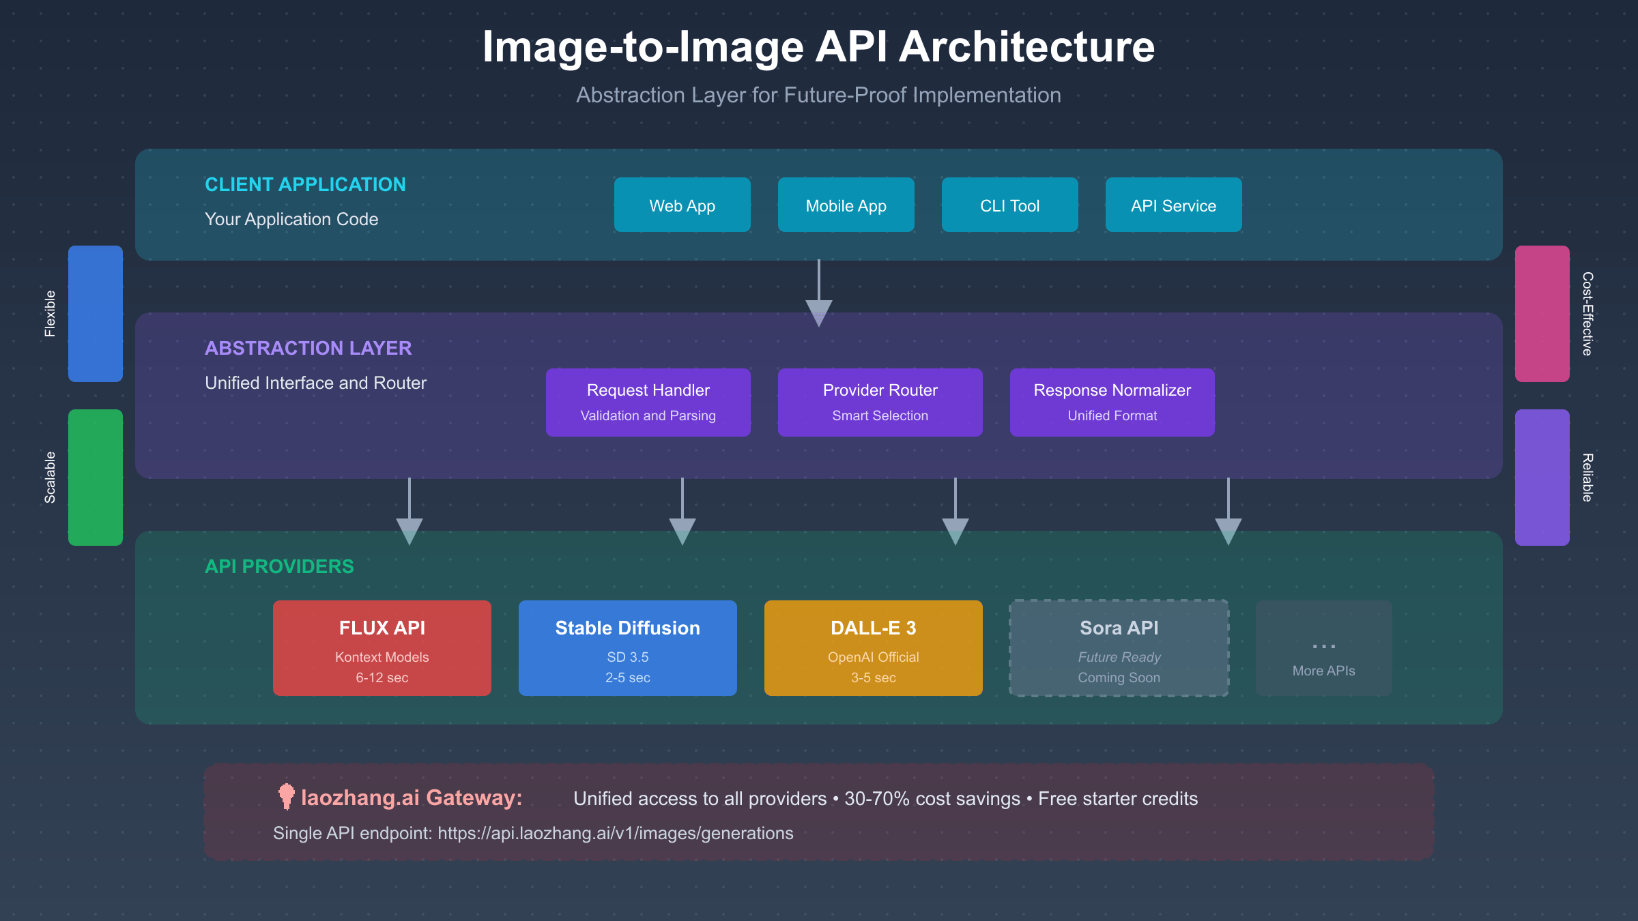The image size is (1638, 921).
Task: Click the Unified Format subtitle
Action: pyautogui.click(x=1112, y=415)
